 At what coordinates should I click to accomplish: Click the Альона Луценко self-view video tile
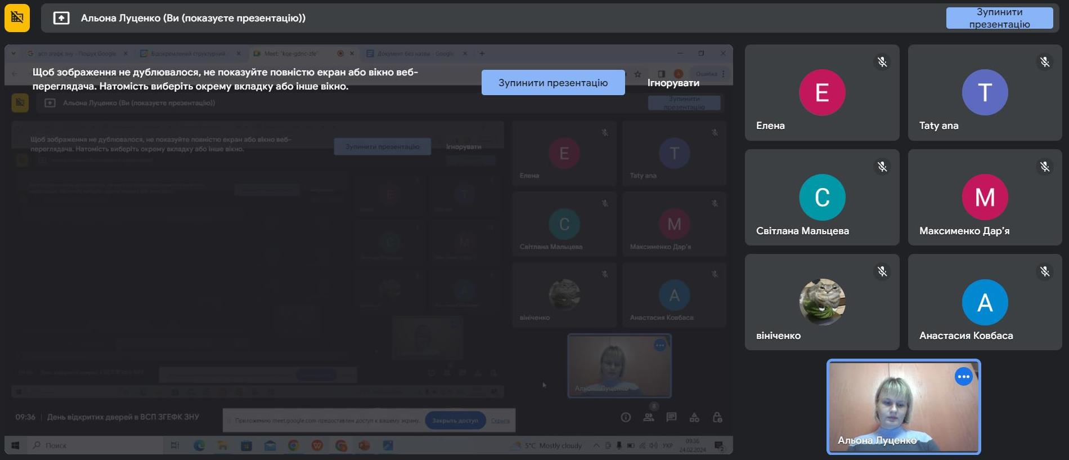pyautogui.click(x=904, y=407)
